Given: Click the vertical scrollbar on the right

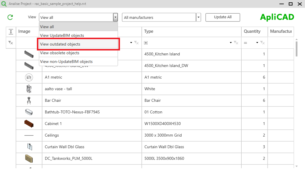Looking at the screenshot, I should click(297, 49).
